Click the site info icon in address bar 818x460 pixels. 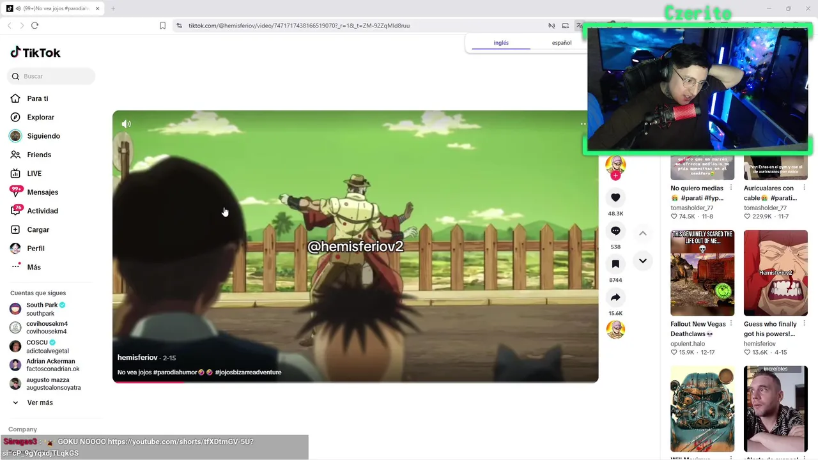[179, 26]
